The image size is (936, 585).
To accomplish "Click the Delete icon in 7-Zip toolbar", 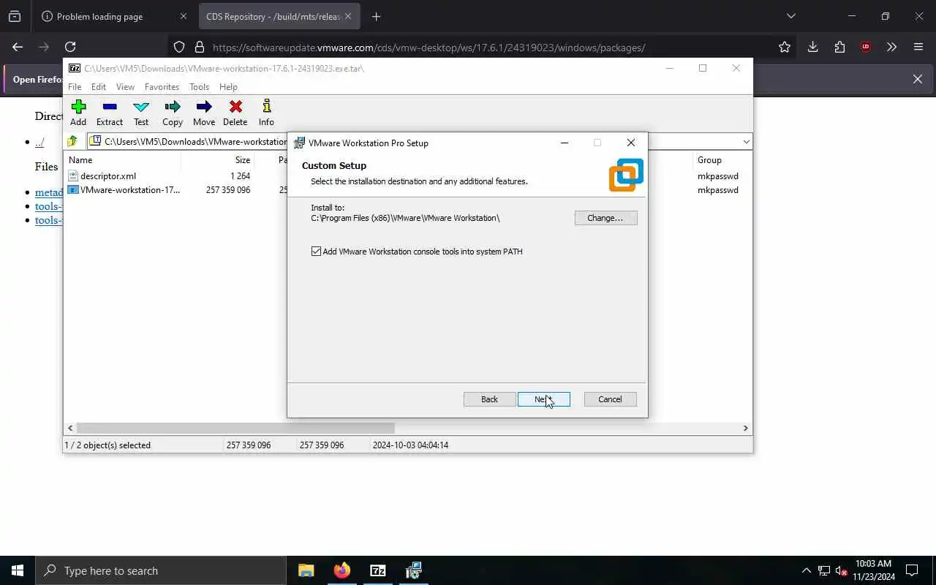I will [235, 107].
